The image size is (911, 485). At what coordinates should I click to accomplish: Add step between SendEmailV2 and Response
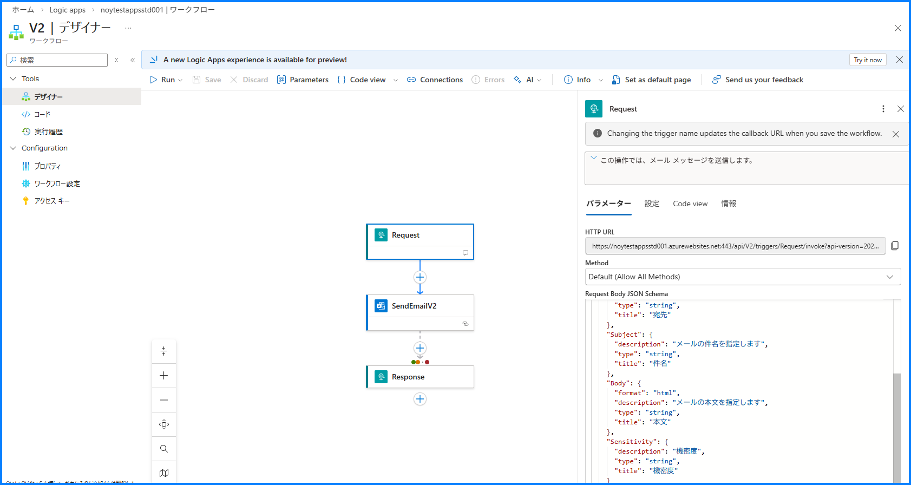tap(420, 348)
